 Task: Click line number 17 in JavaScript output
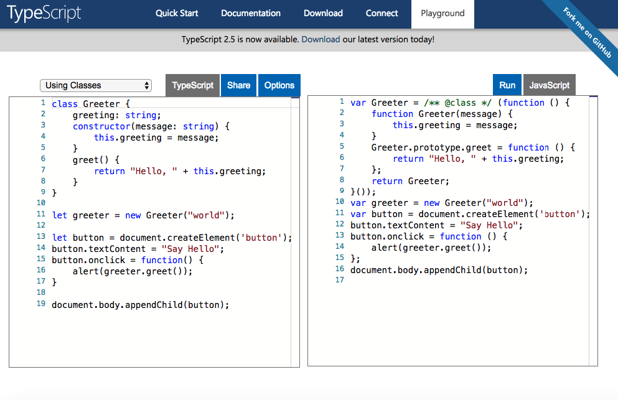click(339, 280)
